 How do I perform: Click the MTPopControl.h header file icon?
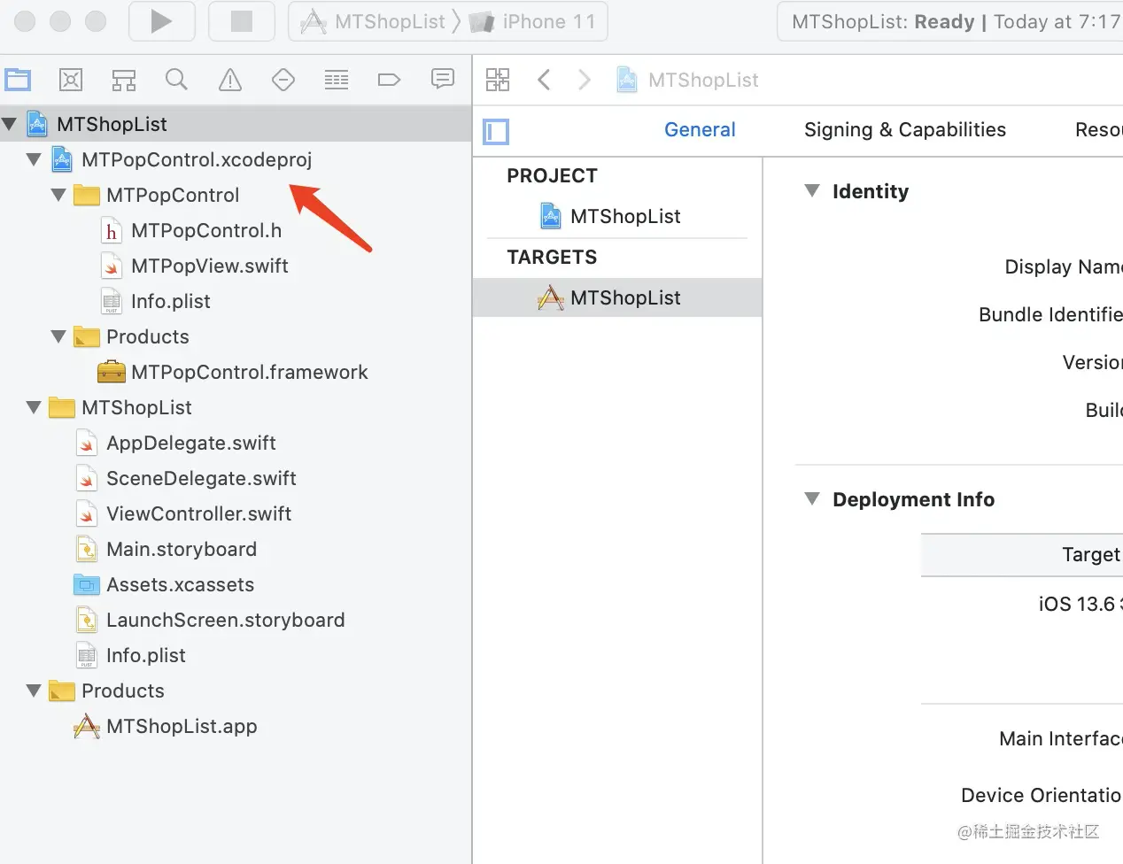coord(112,231)
